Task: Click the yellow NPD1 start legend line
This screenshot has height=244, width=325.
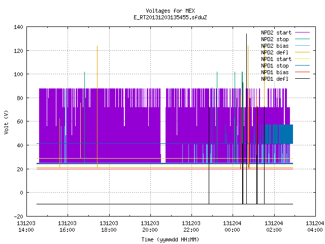Action: click(x=303, y=59)
